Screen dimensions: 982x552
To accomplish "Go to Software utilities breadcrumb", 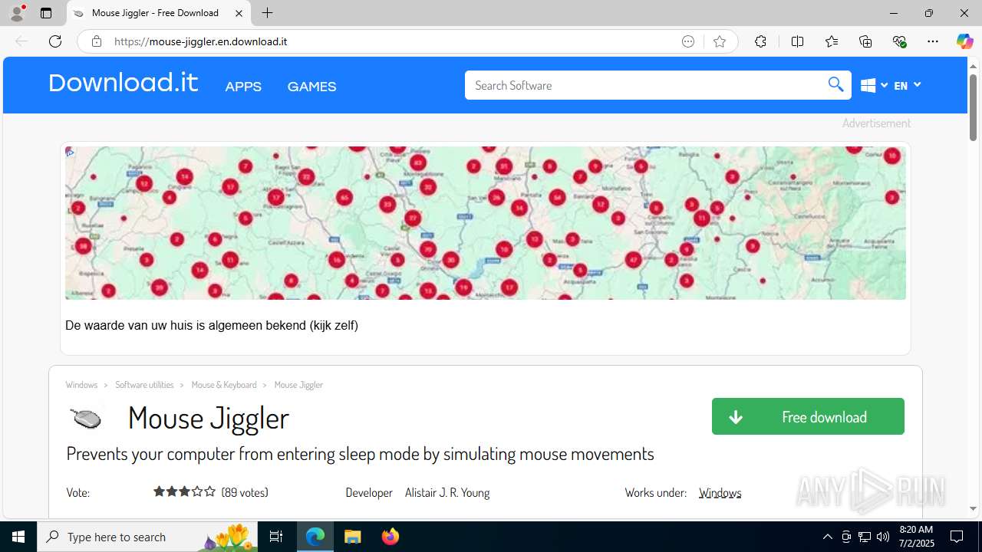I will [x=144, y=385].
